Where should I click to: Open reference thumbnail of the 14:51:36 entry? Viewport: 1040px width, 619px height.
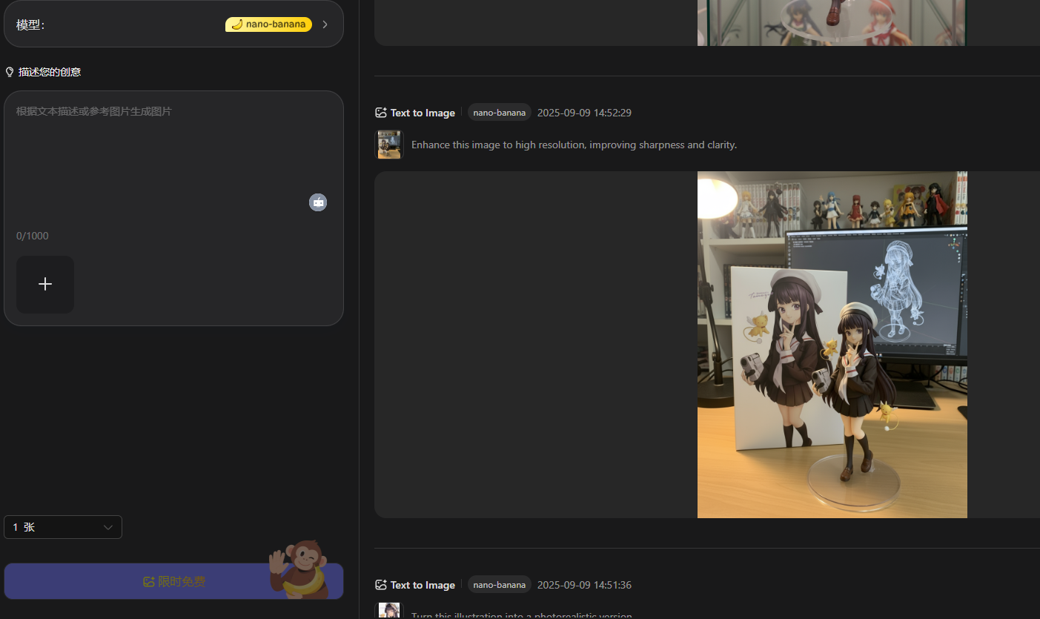(x=389, y=612)
